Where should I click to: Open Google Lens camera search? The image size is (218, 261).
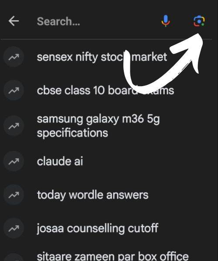(x=199, y=21)
